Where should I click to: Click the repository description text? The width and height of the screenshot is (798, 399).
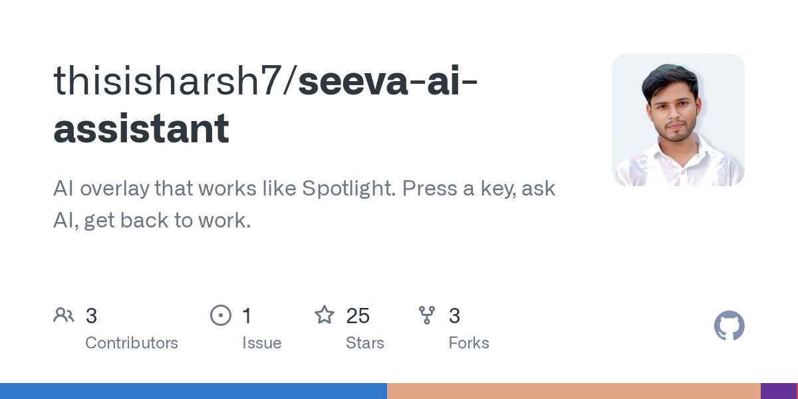click(x=304, y=204)
